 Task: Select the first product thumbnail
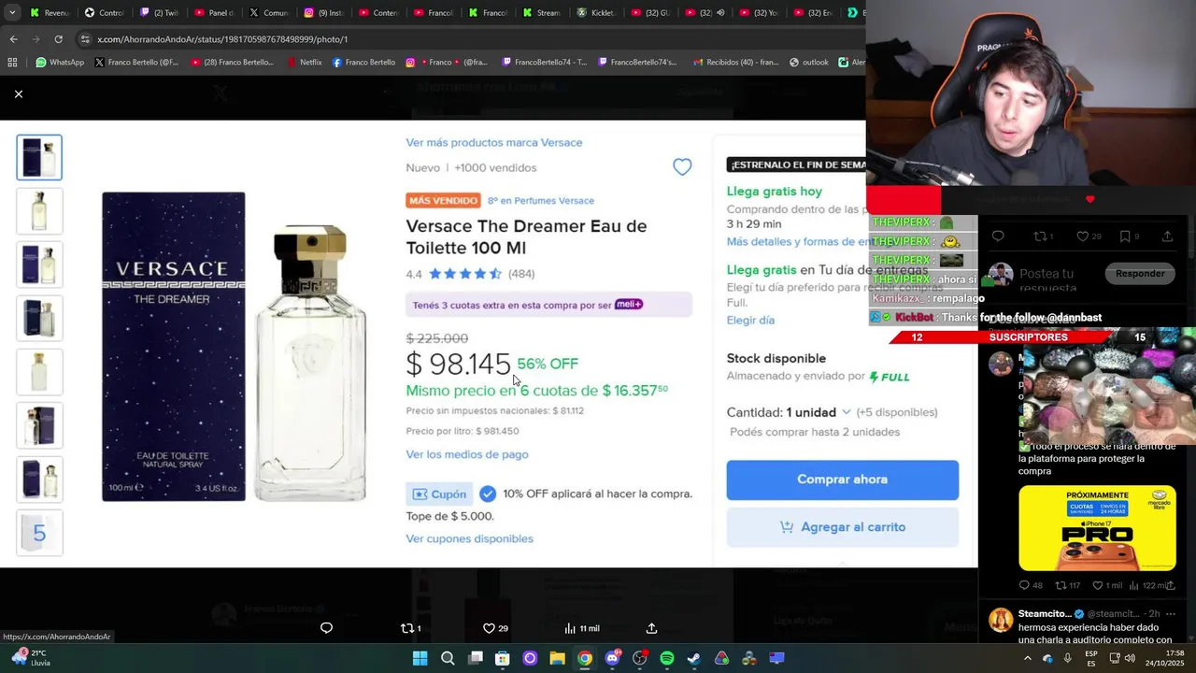click(39, 157)
